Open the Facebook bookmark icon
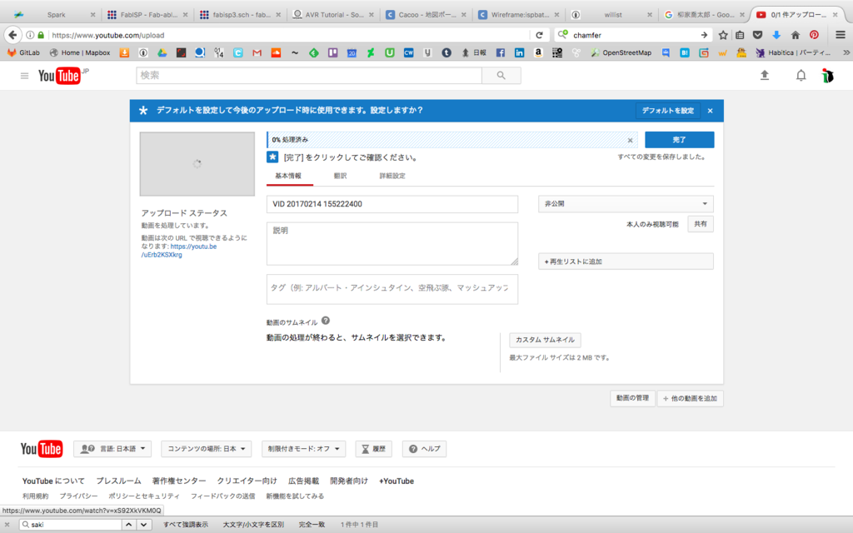Image resolution: width=853 pixels, height=533 pixels. pos(501,52)
